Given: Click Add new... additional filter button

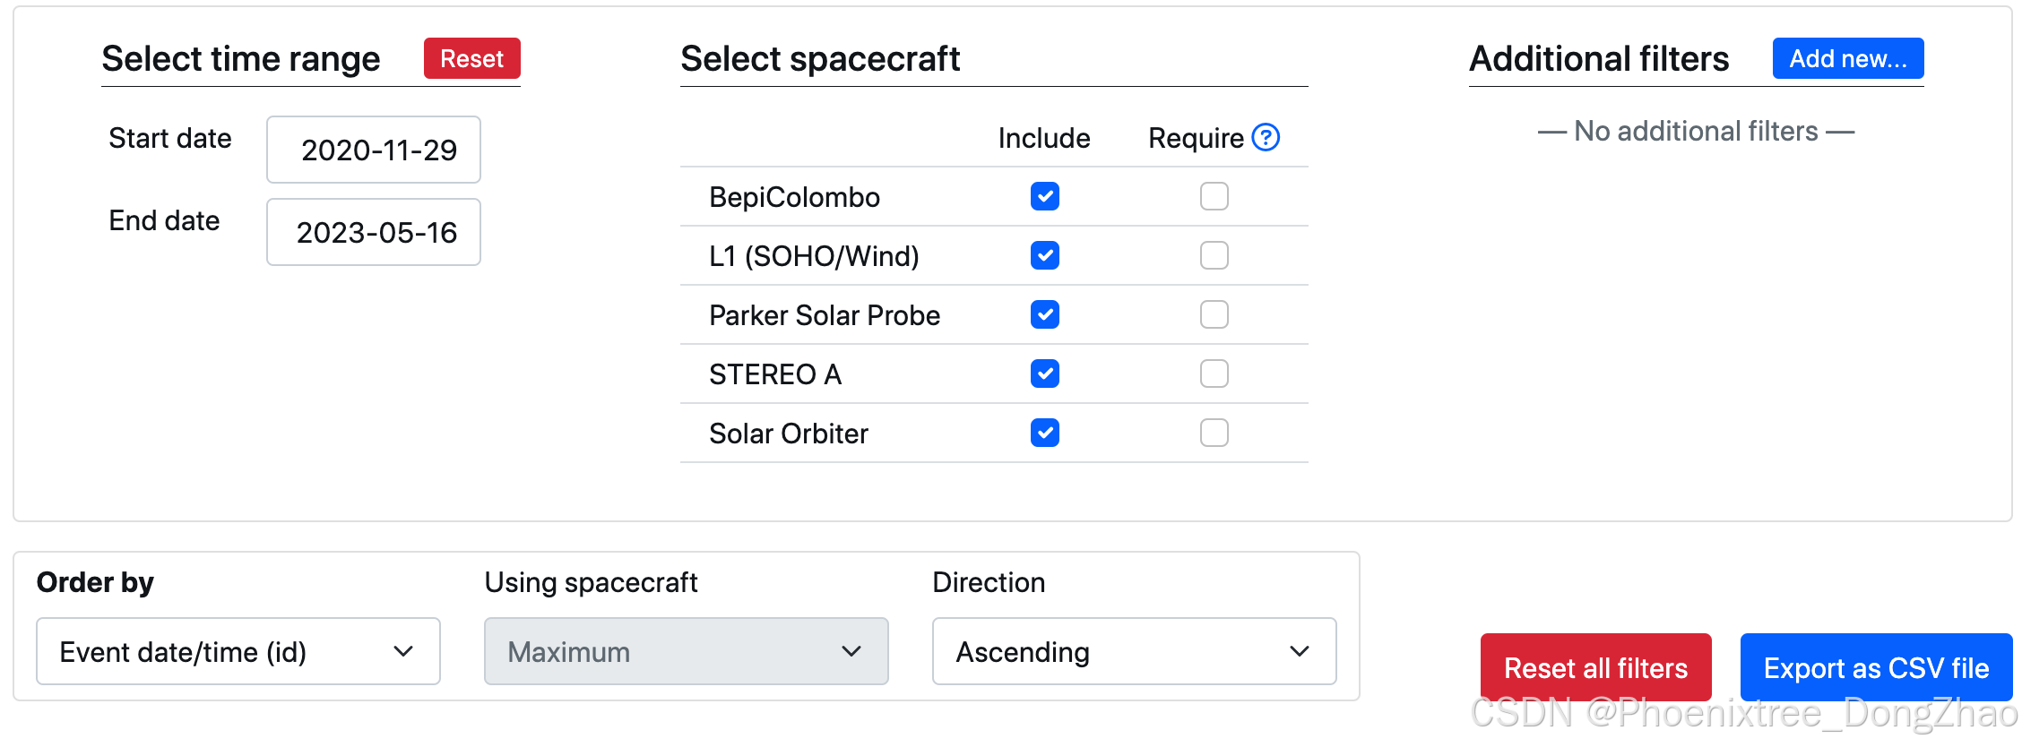Looking at the screenshot, I should tap(1847, 58).
